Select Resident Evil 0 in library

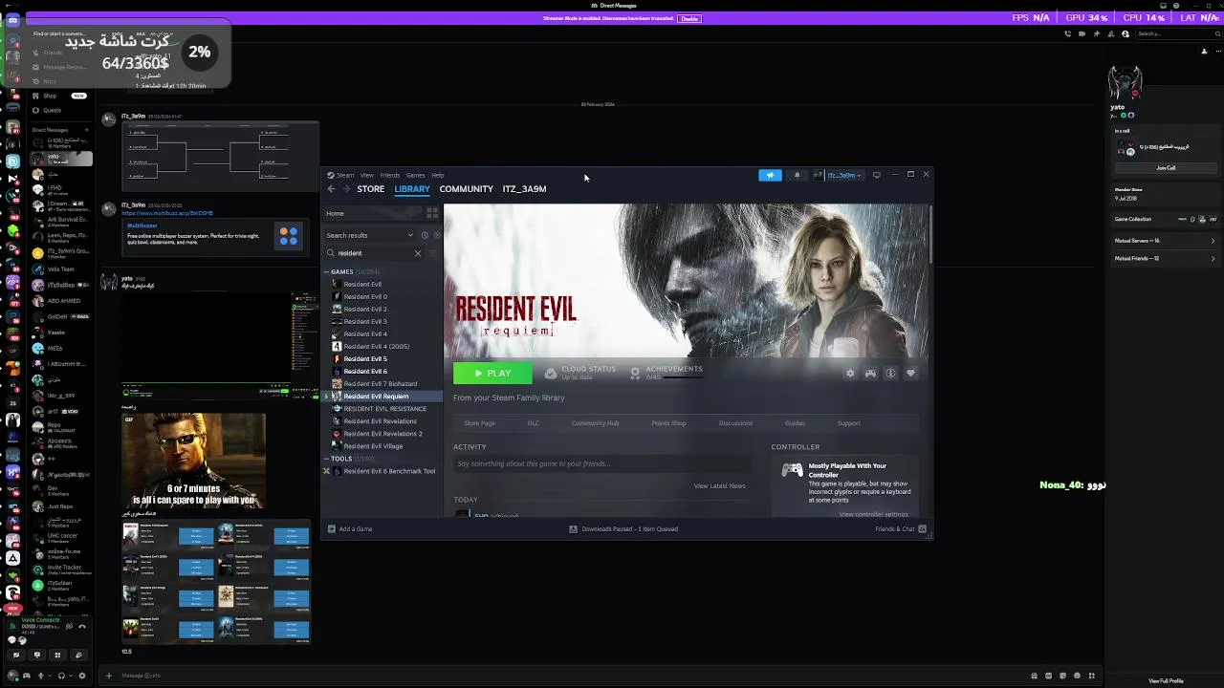[365, 296]
